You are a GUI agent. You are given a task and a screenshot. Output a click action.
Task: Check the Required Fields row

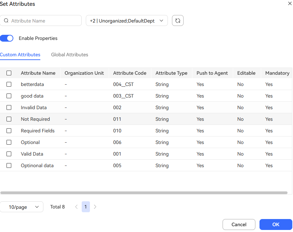point(9,131)
